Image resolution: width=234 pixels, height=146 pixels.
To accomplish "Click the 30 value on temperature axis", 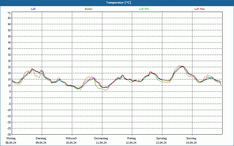I will tap(9, 61).
